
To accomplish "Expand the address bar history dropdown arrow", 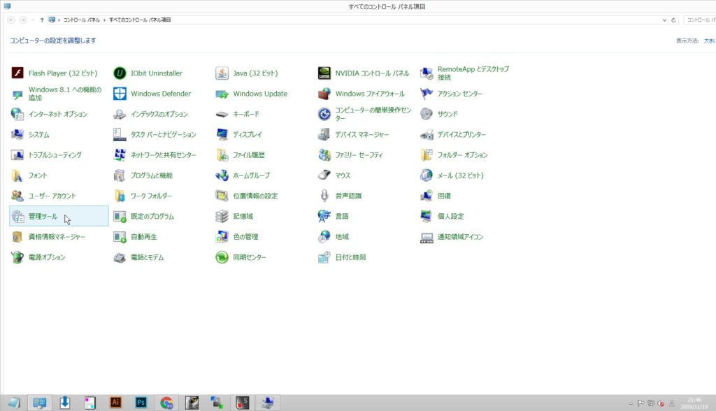I will (x=664, y=20).
